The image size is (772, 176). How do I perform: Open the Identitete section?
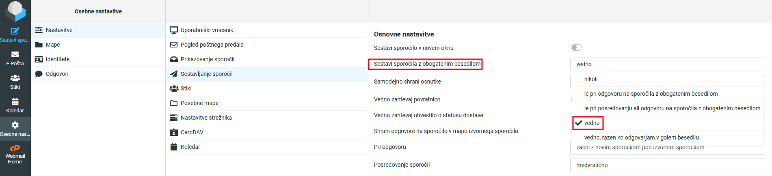pos(58,59)
